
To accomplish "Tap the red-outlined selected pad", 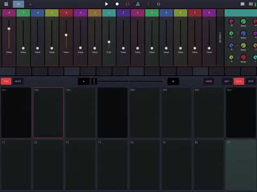I will 48,113.
